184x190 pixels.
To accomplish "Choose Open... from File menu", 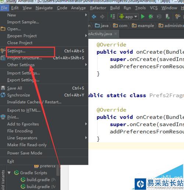I will click(x=44, y=29).
